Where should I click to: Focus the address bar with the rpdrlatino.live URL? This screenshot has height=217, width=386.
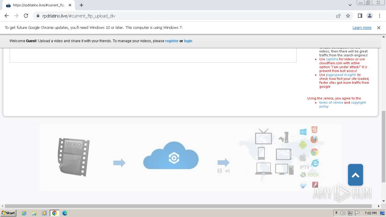pos(187,16)
